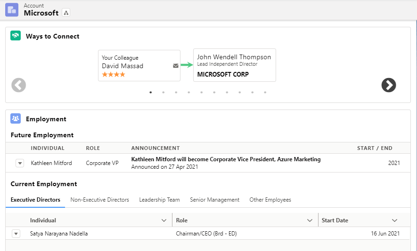This screenshot has width=417, height=251.
Task: Click the Chairman/CEO (Brd - ED) role cell
Action: tap(206, 234)
